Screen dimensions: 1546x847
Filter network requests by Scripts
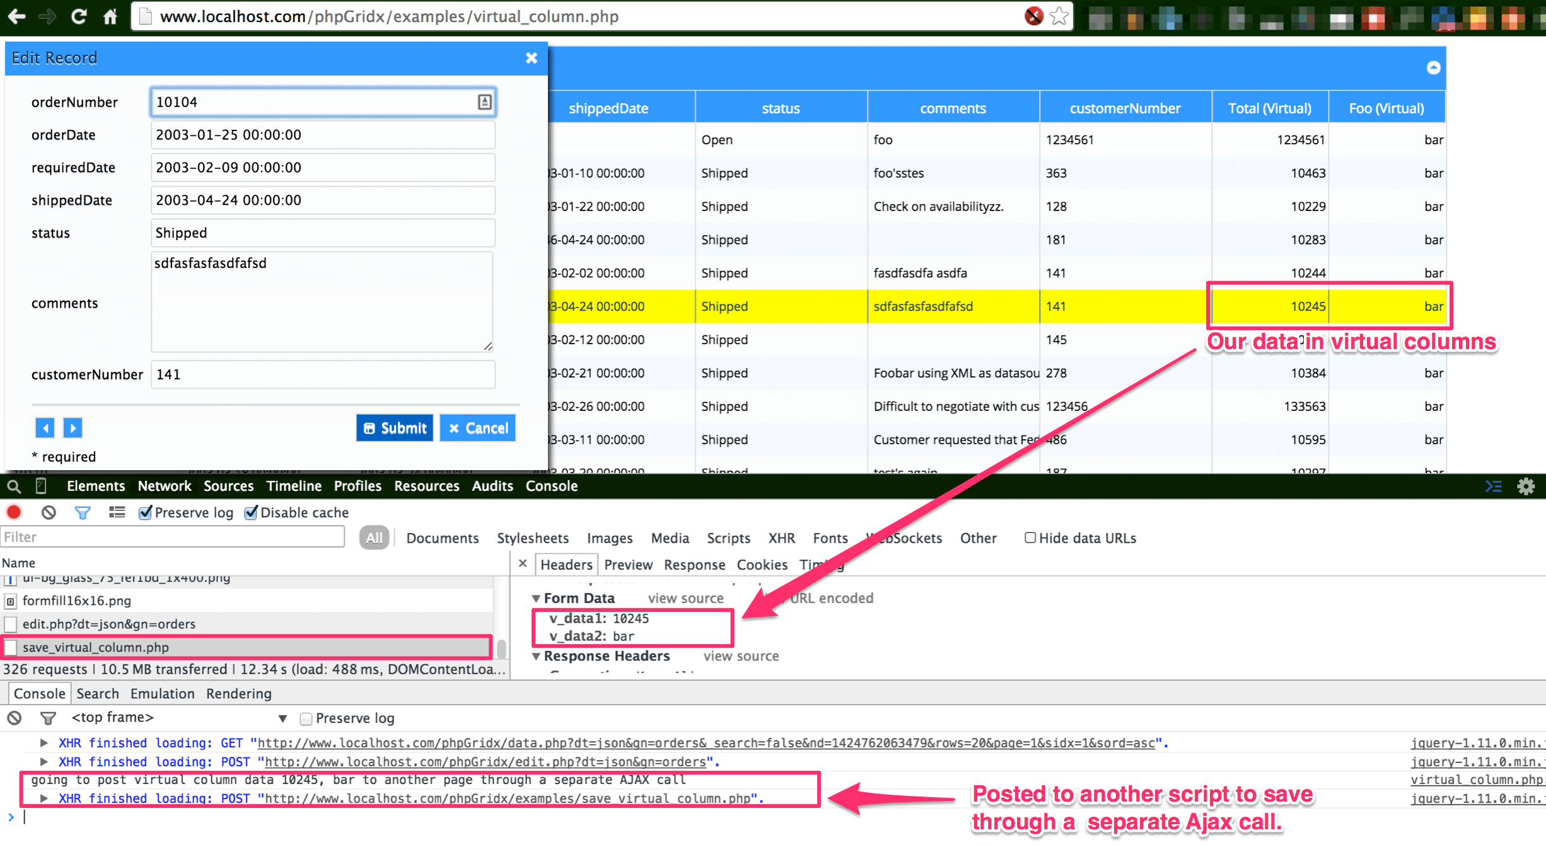click(x=728, y=538)
